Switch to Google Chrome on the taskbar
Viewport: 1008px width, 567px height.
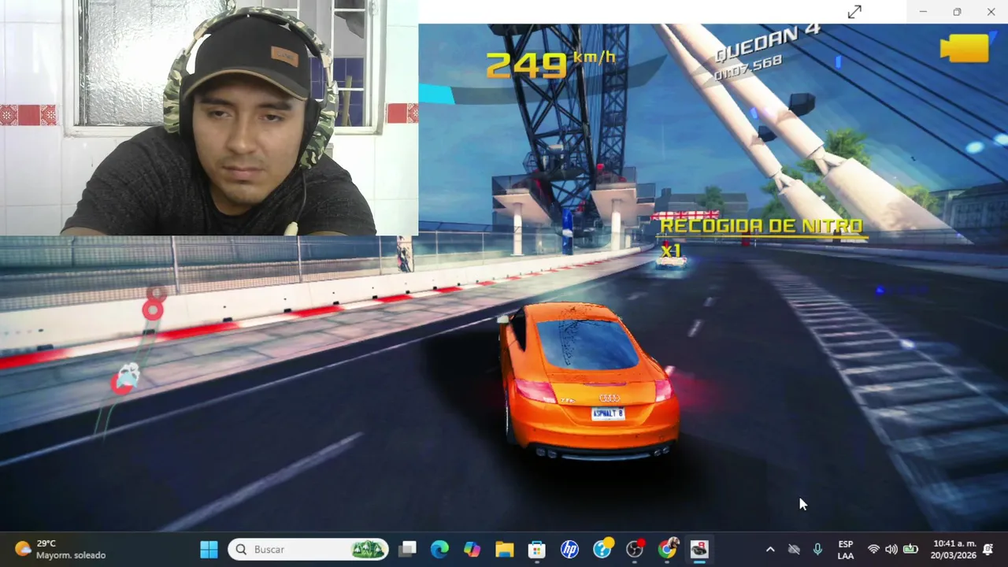point(667,549)
